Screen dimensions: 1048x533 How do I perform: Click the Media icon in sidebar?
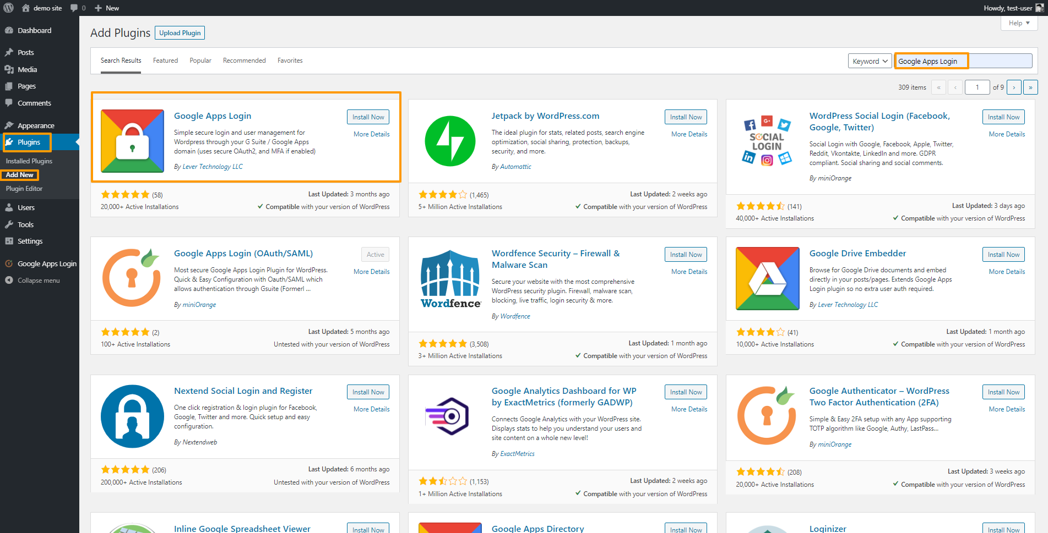pos(9,69)
